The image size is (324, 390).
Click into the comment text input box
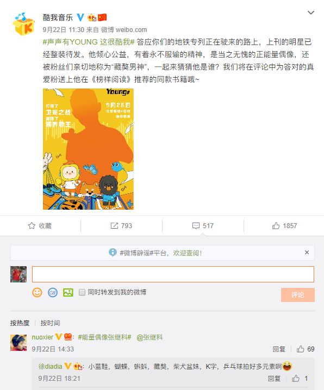pos(173,274)
